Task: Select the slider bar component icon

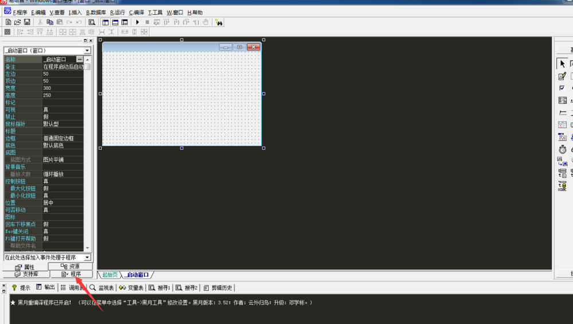Action: point(562,113)
